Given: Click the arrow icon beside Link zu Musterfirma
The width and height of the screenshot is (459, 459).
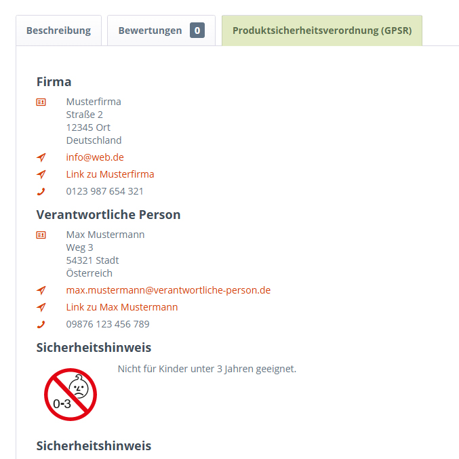Looking at the screenshot, I should 41,174.
